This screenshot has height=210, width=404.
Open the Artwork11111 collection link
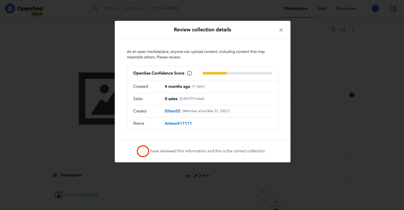(178, 124)
